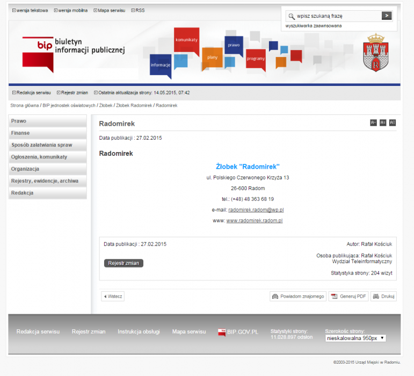414x376 pixels.
Task: Click the PDF icon beside Generuj PDF
Action: point(335,297)
